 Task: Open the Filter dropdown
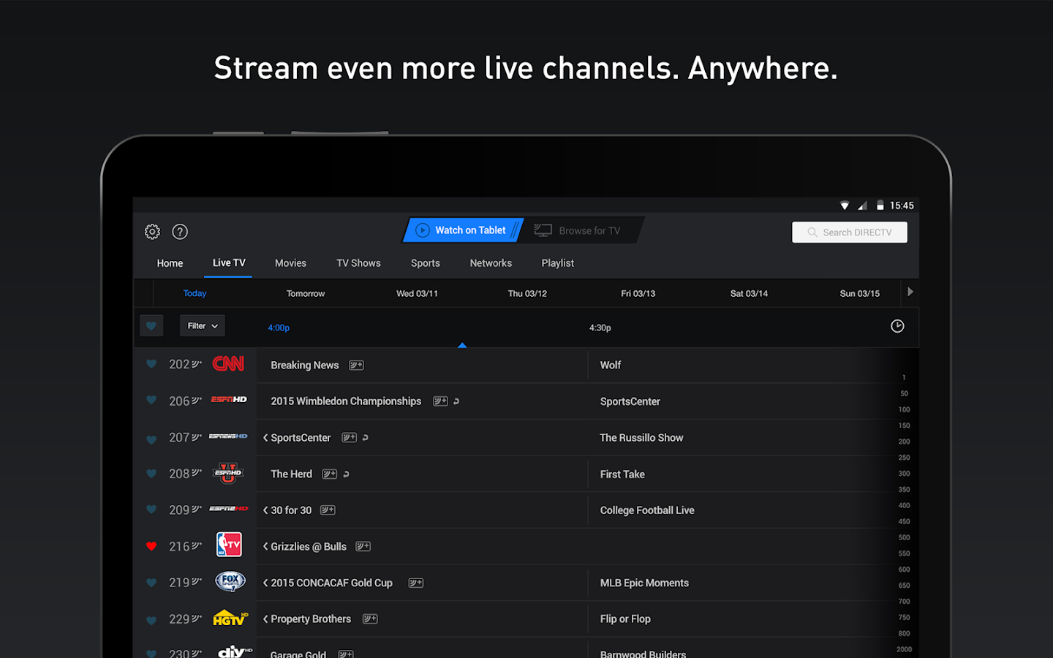[x=203, y=326]
